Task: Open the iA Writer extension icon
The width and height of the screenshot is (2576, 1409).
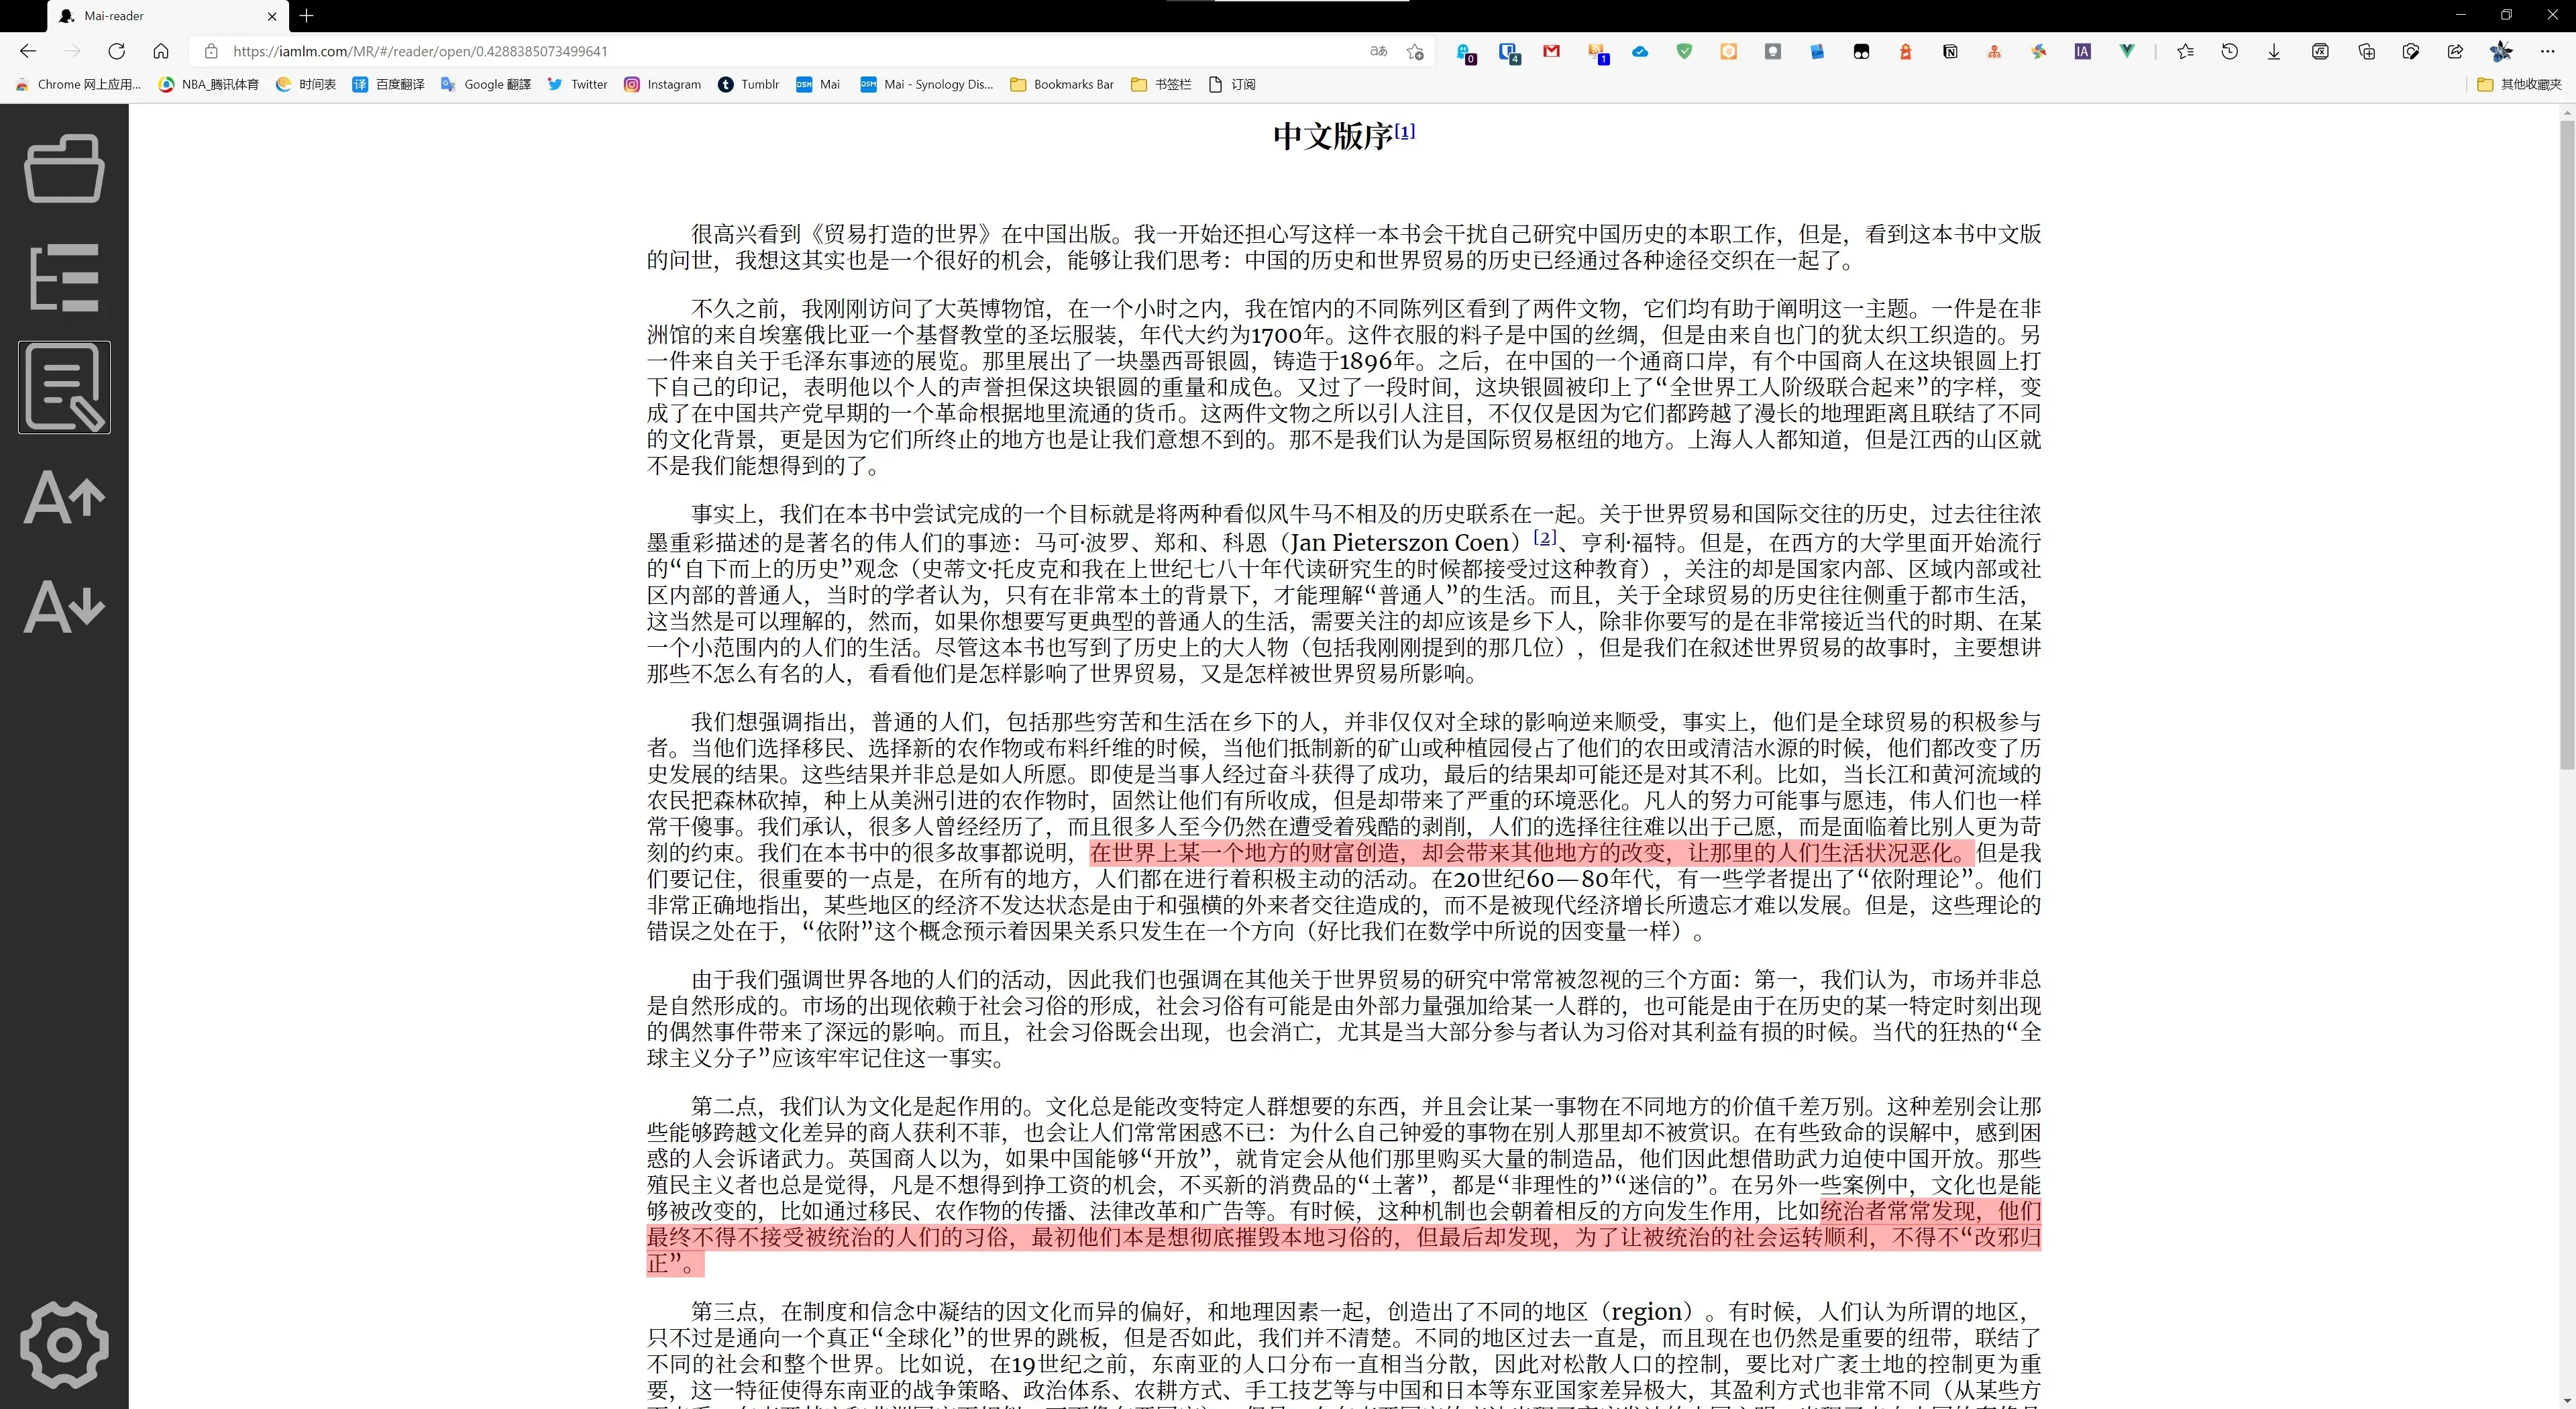Action: 2082,51
